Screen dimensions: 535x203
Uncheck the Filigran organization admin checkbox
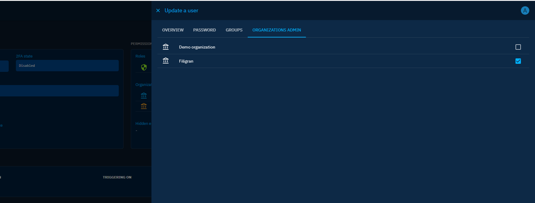pyautogui.click(x=518, y=61)
